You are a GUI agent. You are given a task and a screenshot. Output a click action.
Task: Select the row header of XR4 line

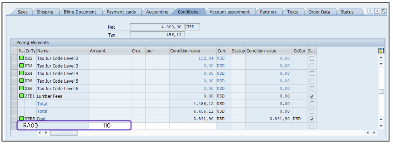[14, 73]
